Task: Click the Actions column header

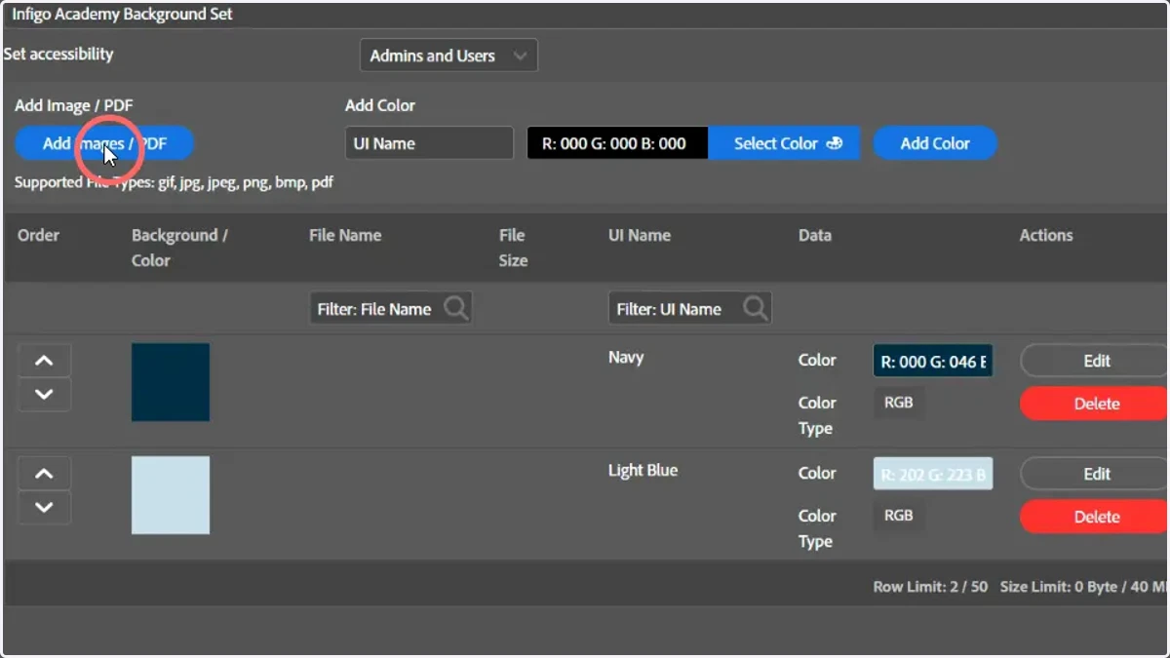Action: coord(1046,235)
